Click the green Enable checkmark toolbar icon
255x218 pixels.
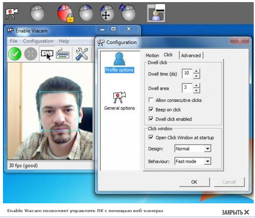pyautogui.click(x=15, y=54)
